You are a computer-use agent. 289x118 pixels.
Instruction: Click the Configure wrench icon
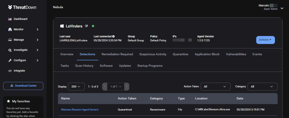point(10,60)
